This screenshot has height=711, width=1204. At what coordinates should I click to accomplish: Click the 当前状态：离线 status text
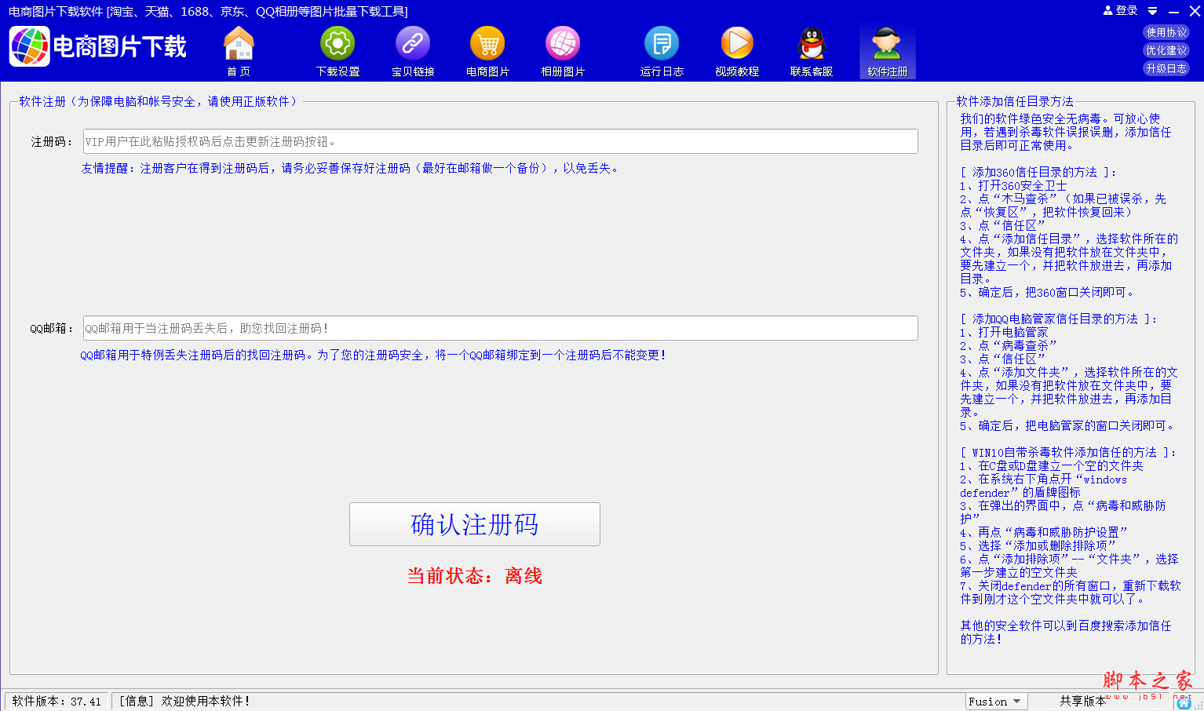tap(475, 576)
